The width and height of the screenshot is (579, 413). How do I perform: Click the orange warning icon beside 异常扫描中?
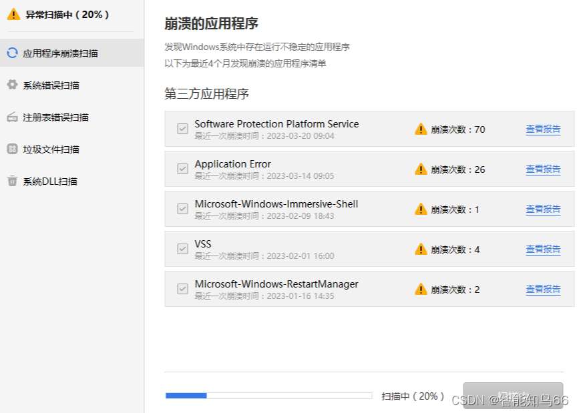[x=13, y=15]
